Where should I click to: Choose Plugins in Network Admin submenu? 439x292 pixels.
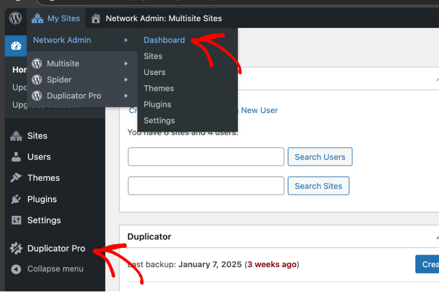(x=157, y=105)
